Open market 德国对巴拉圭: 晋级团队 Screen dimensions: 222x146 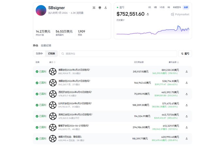70,137
